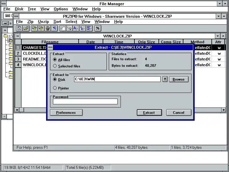Select the WINCLOCK file row
Viewport: 229px width, 172px height.
34,65
